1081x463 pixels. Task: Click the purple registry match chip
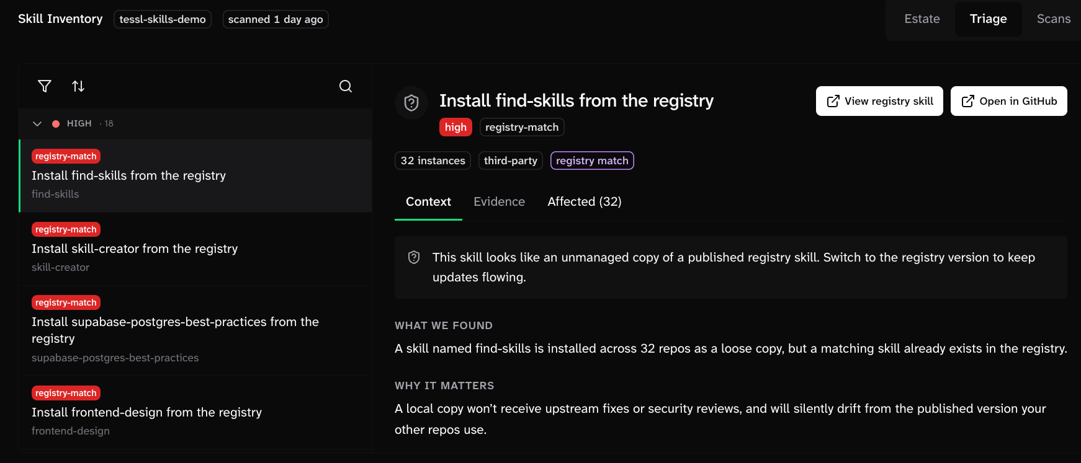click(x=592, y=161)
